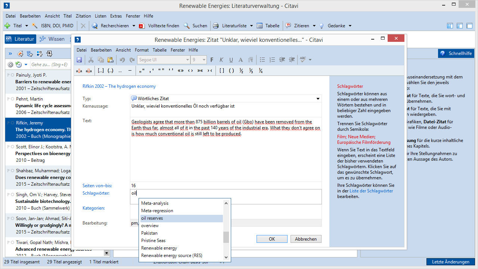This screenshot has width=478, height=269.
Task: Open the font size dropdown
Action: [204, 60]
